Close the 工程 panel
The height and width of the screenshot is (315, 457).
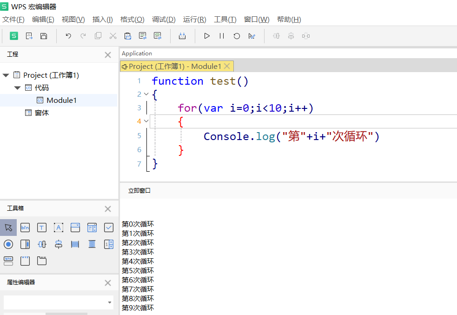pyautogui.click(x=108, y=55)
